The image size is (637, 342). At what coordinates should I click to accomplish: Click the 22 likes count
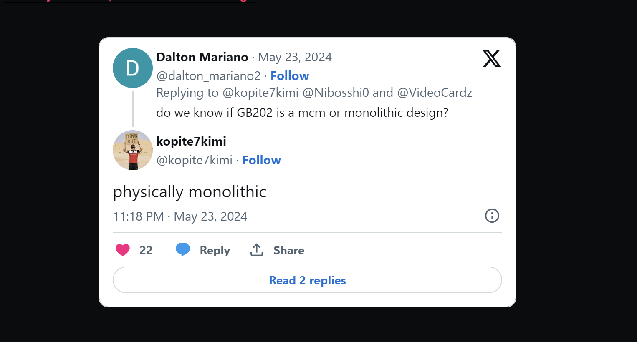pyautogui.click(x=146, y=250)
